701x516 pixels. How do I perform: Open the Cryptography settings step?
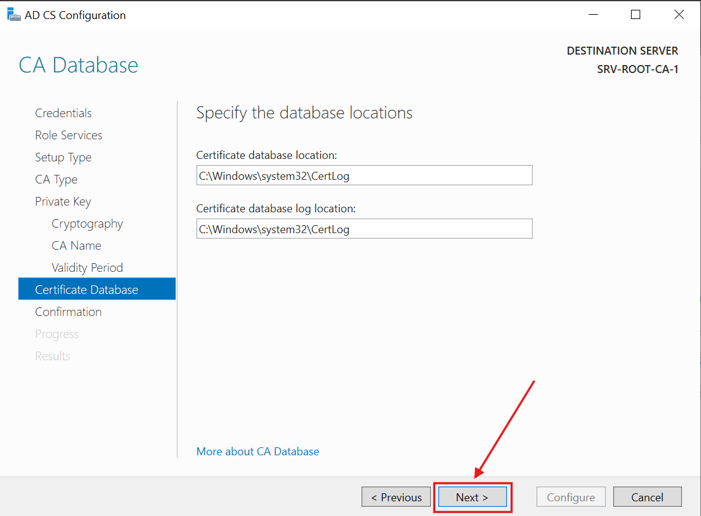point(87,223)
